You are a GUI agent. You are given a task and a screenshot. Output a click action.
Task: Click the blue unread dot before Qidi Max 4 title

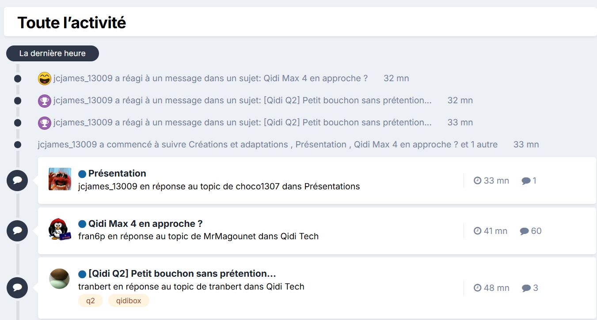click(82, 224)
